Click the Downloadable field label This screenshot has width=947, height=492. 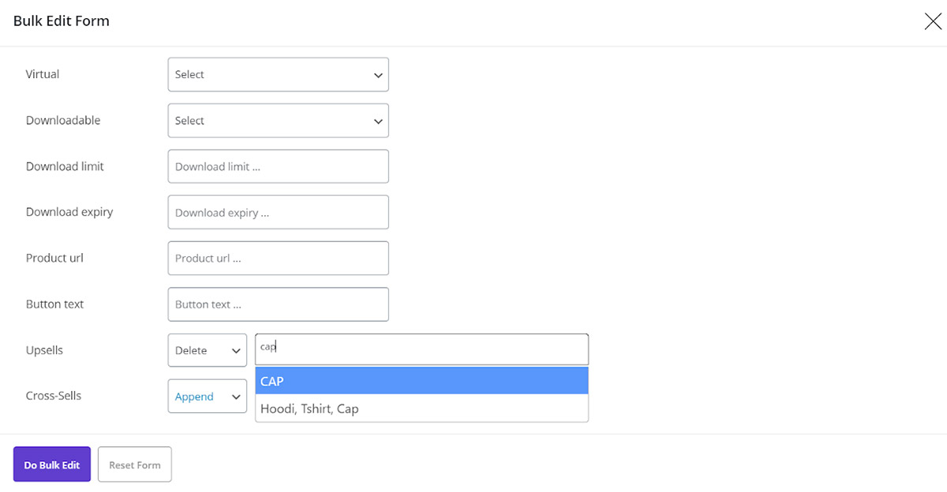pyautogui.click(x=63, y=121)
